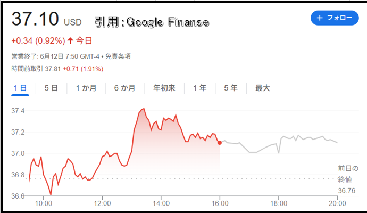This screenshot has width=367, height=213.
Task: Show the 最大 maximum range
Action: (263, 88)
